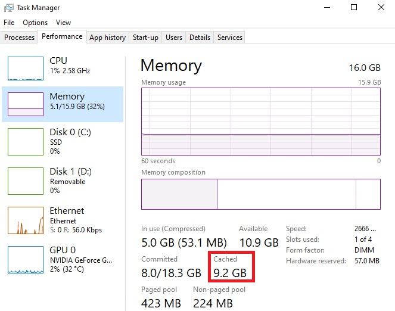Open the View menu
This screenshot has width=395, height=311.
(63, 23)
